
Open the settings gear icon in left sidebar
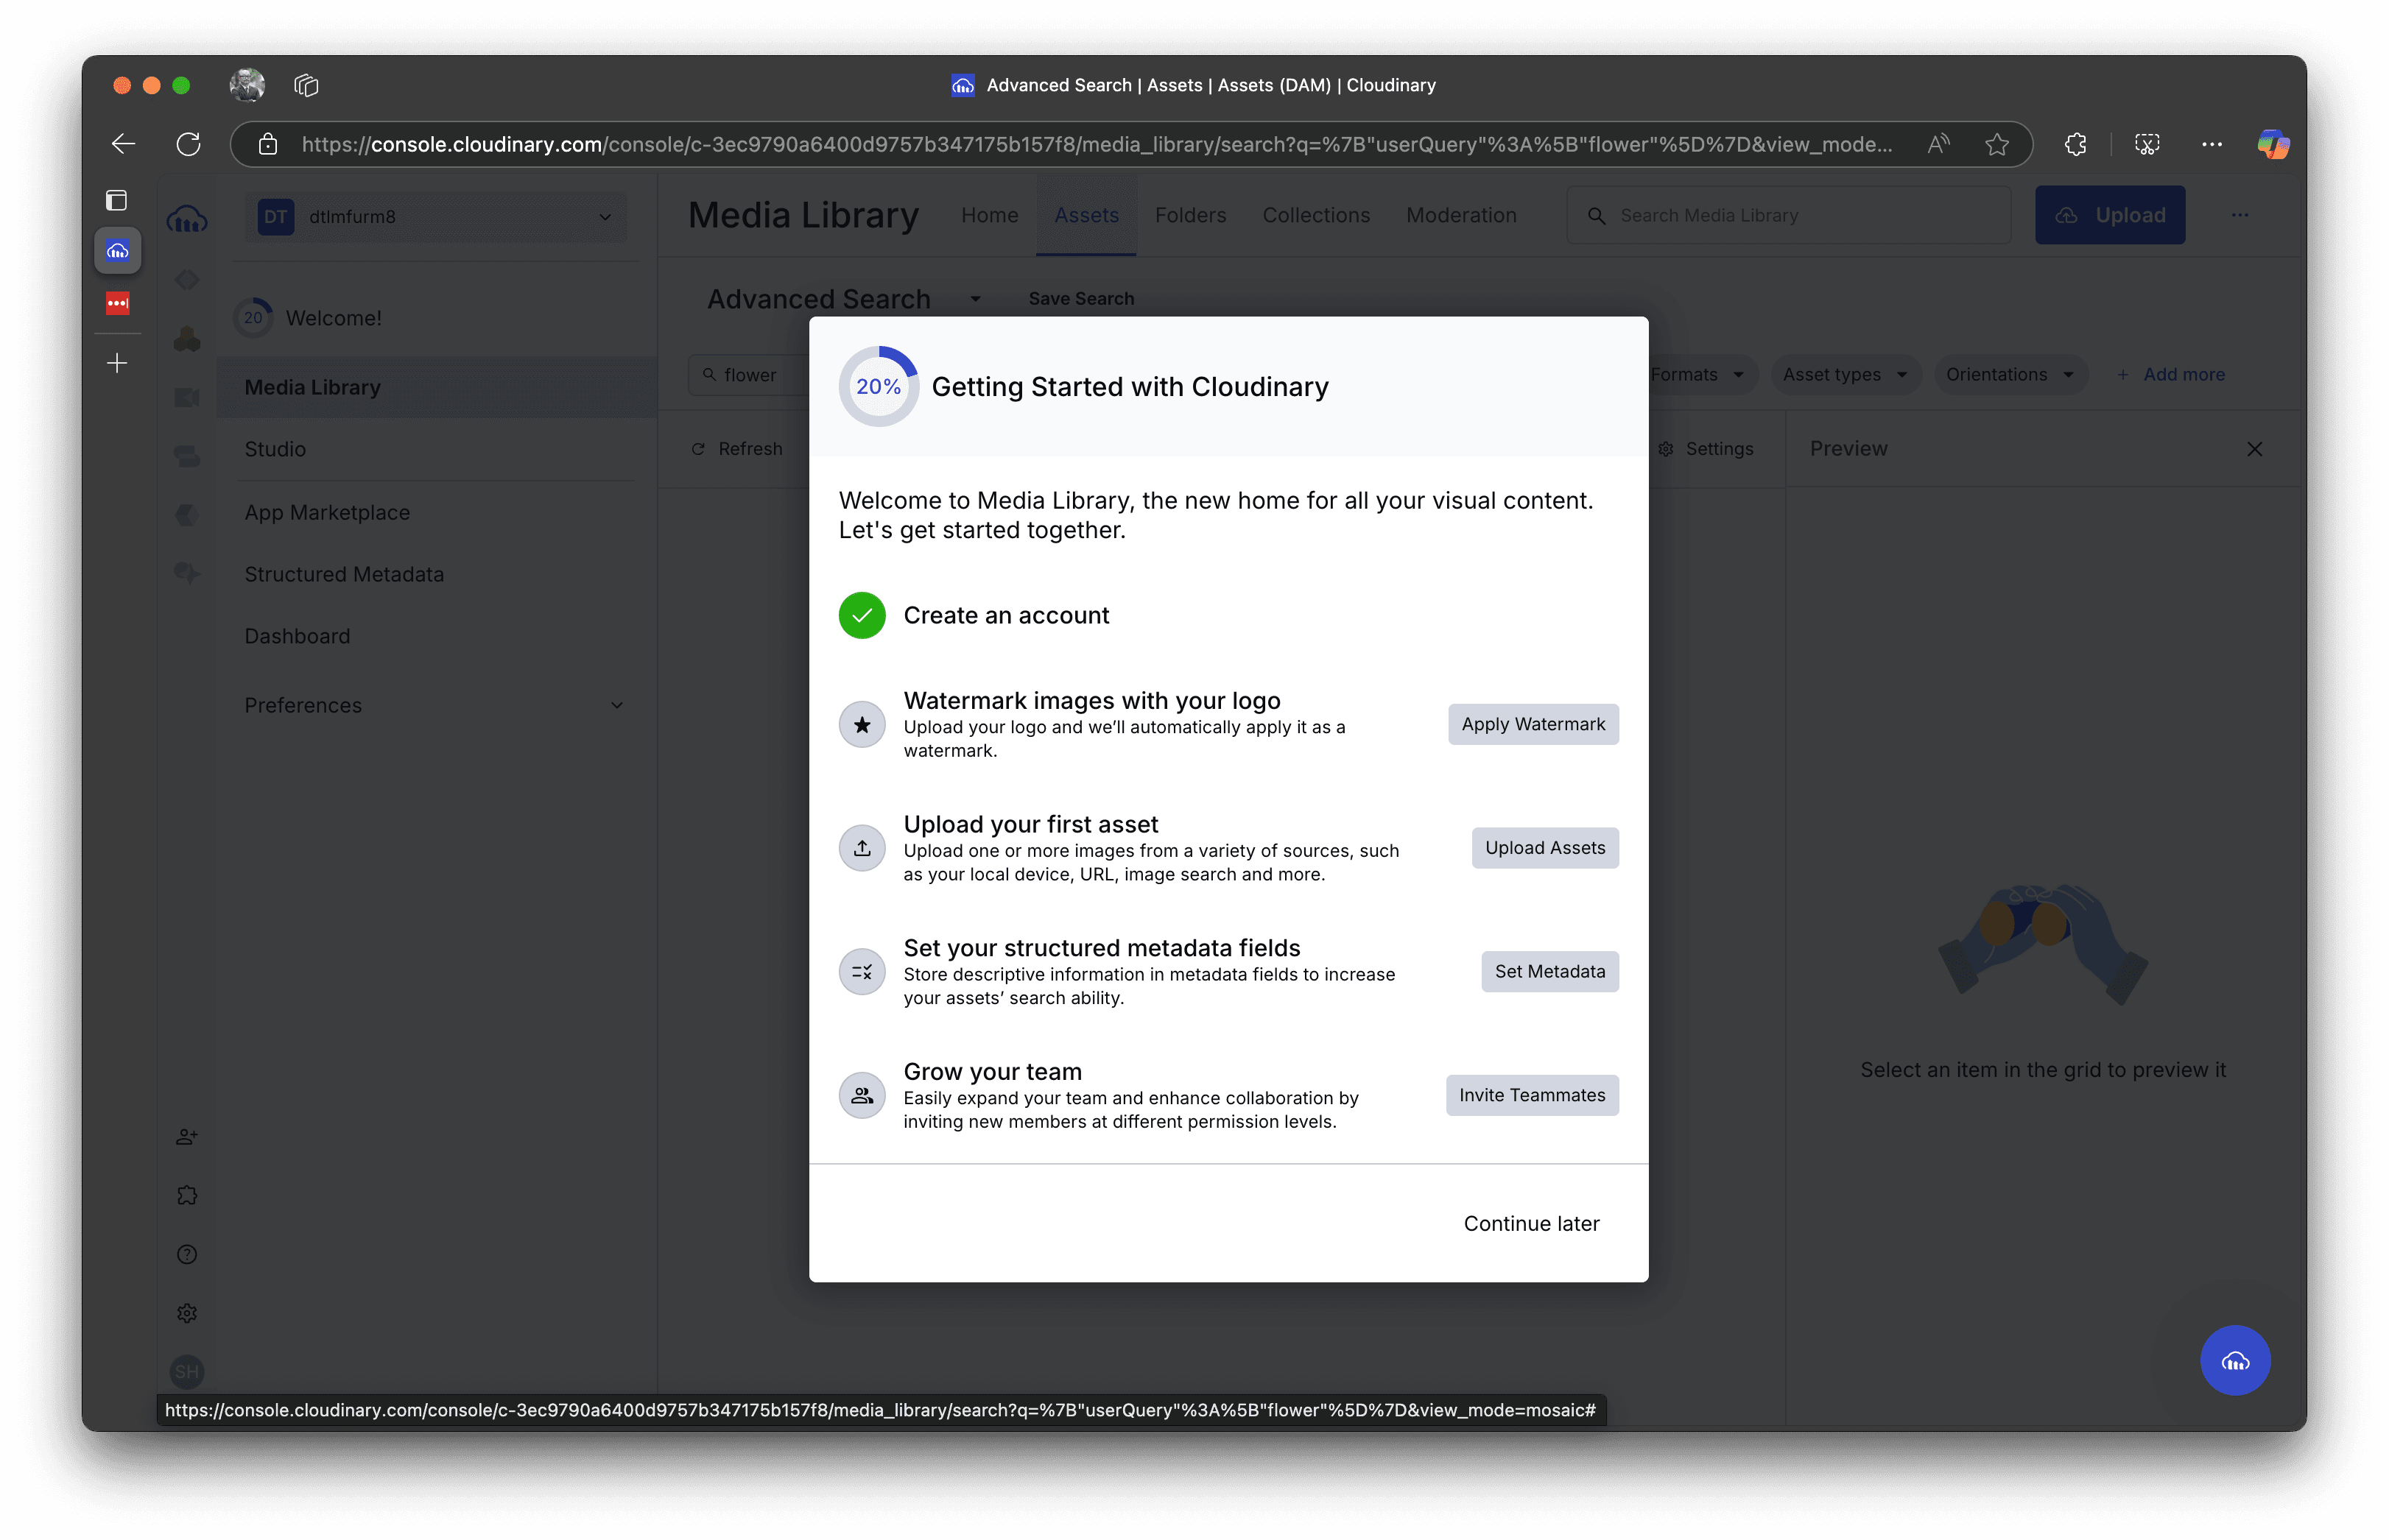tap(187, 1313)
